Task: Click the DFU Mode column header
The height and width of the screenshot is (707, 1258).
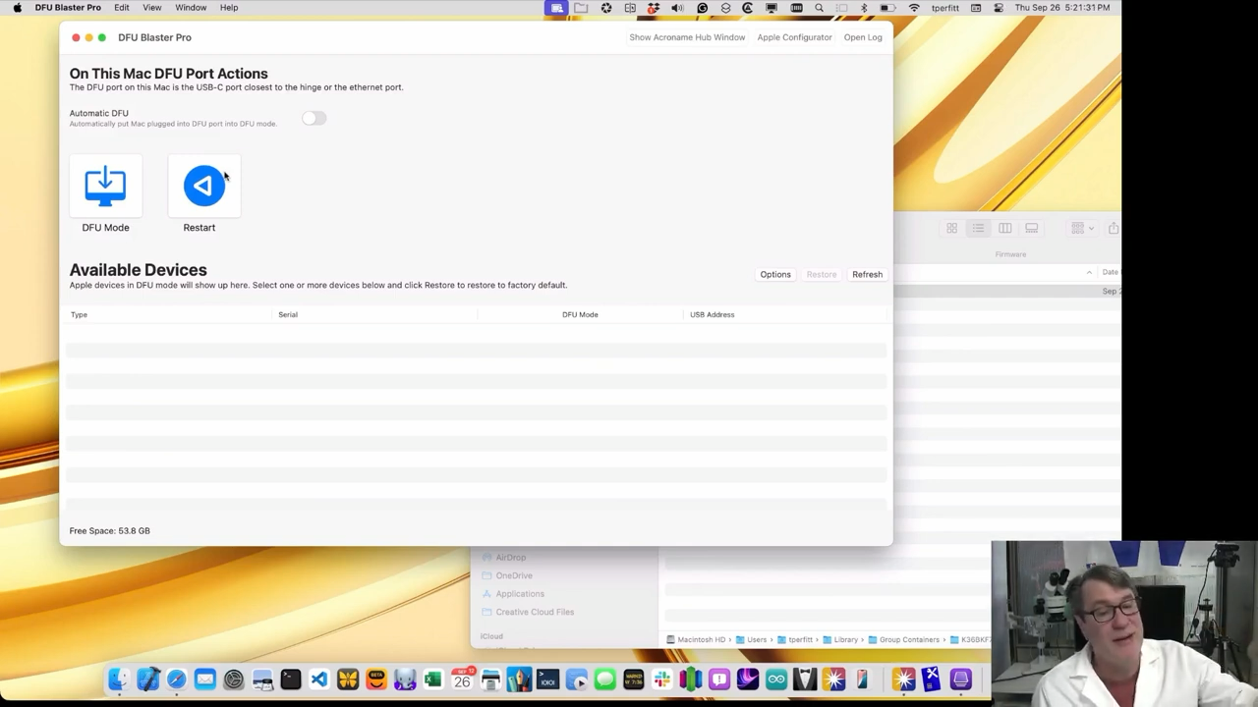Action: click(580, 315)
